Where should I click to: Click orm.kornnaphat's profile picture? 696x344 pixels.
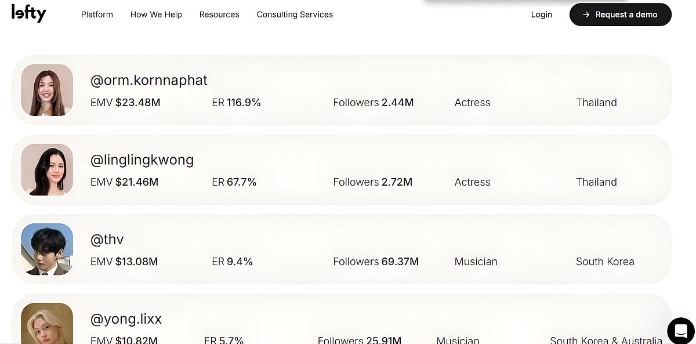coord(47,90)
